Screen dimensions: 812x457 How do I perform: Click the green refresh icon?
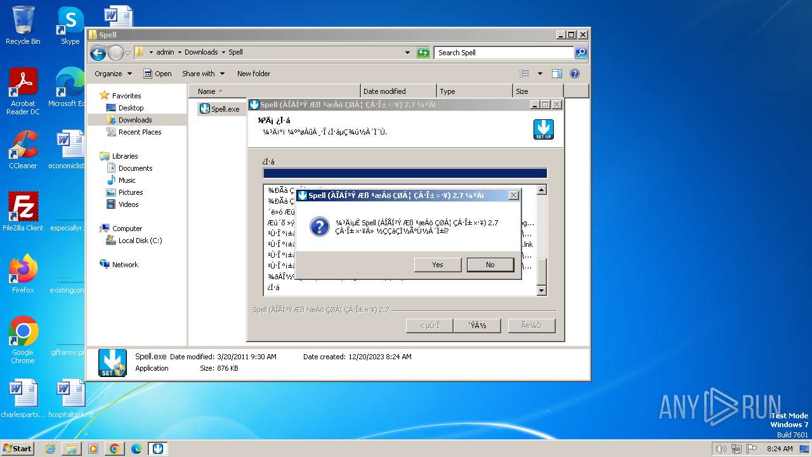click(423, 53)
